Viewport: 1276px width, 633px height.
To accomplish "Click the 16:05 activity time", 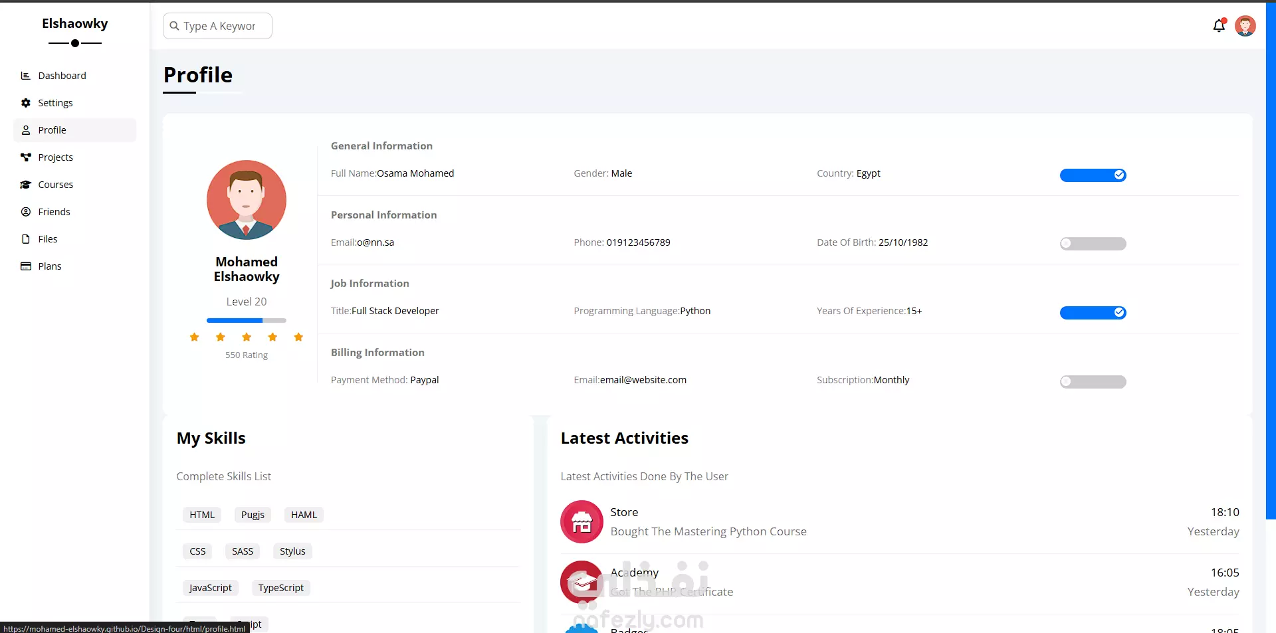I will click(x=1225, y=573).
